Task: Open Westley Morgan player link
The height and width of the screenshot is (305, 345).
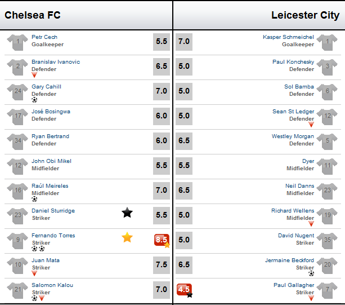Action: coord(293,136)
